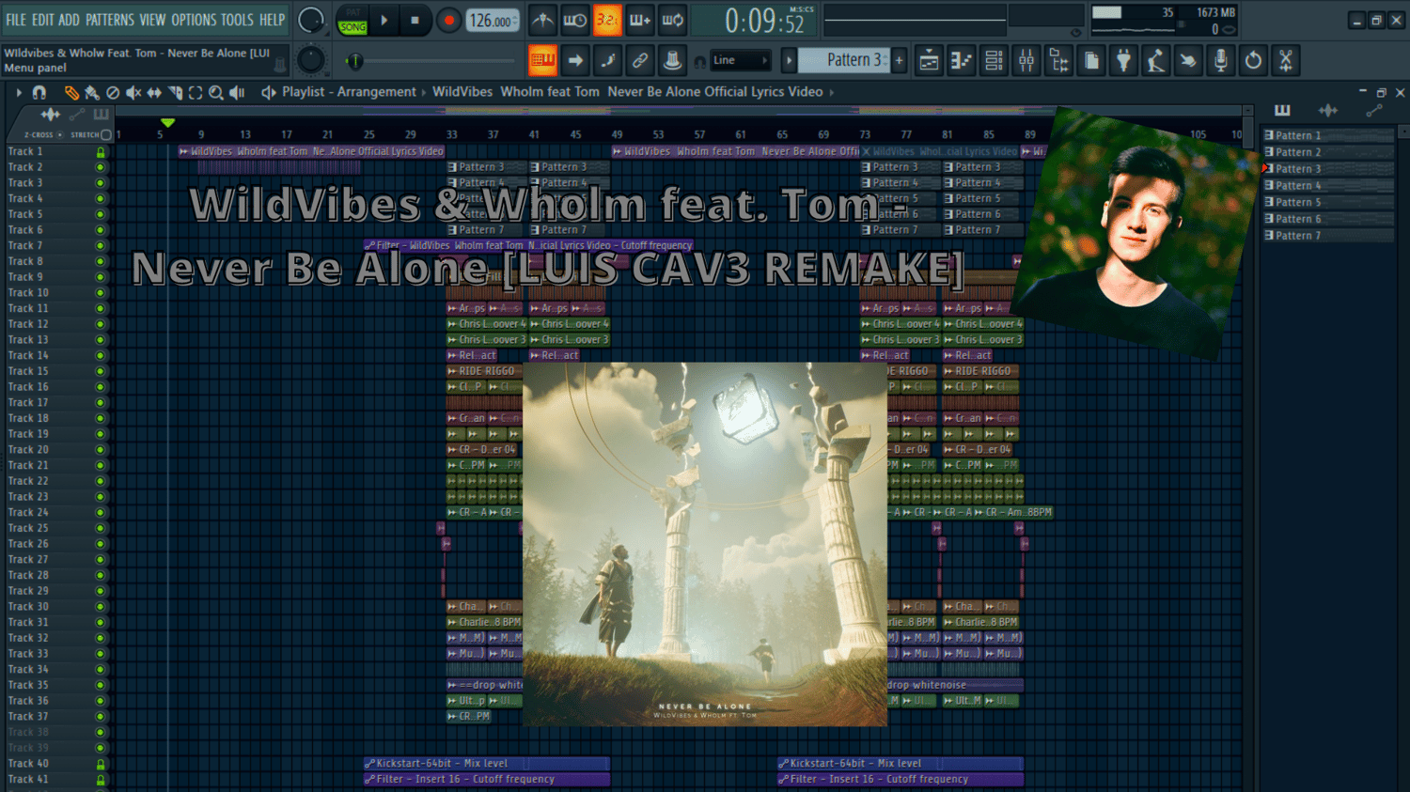Image resolution: width=1410 pixels, height=792 pixels.
Task: Open the Playlist view from the toolbar
Action: 929,61
